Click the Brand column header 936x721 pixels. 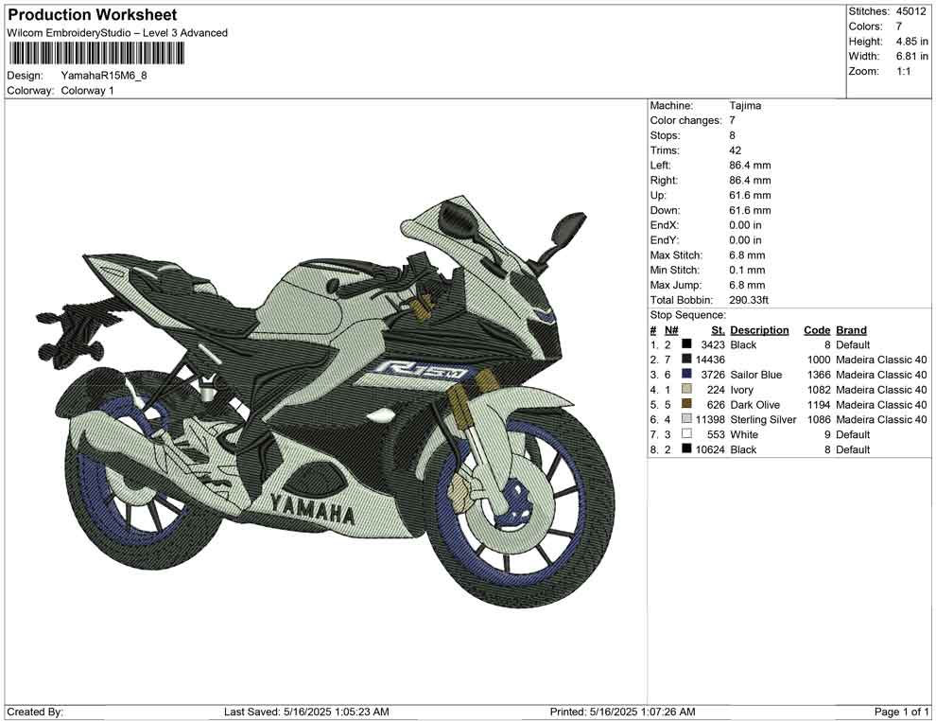(x=851, y=330)
